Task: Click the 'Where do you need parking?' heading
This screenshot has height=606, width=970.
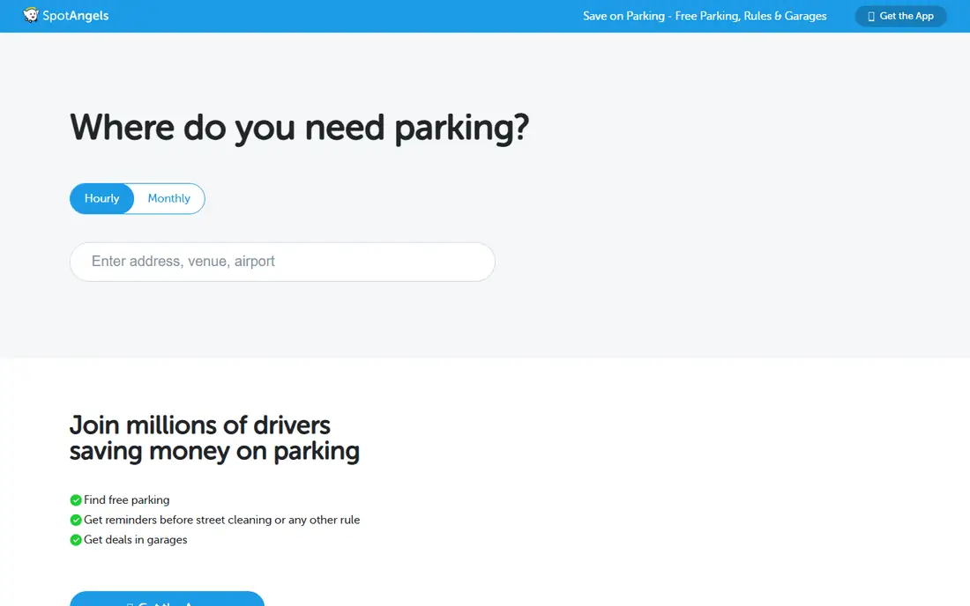Action: pyautogui.click(x=300, y=129)
